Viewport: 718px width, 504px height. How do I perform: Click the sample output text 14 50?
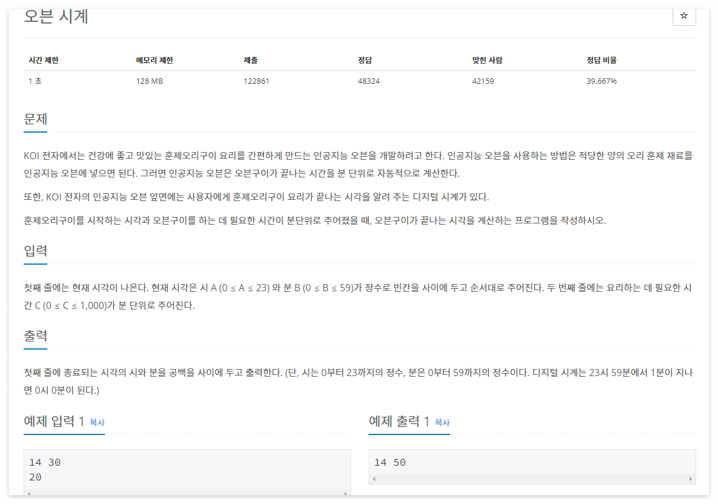tap(390, 463)
